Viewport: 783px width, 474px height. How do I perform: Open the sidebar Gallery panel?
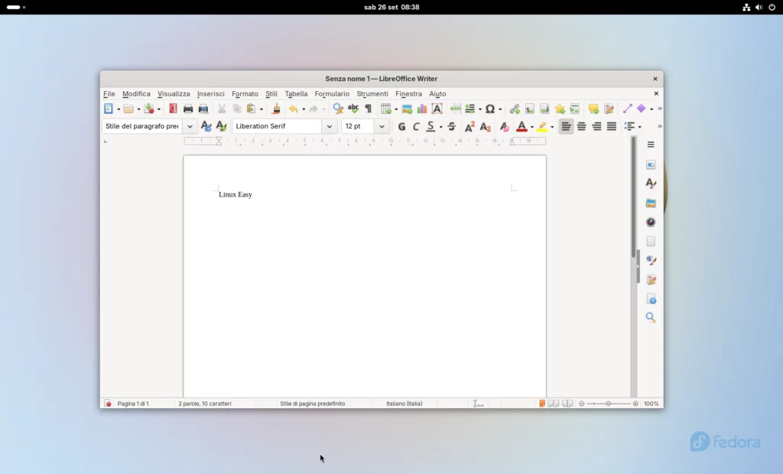click(651, 203)
